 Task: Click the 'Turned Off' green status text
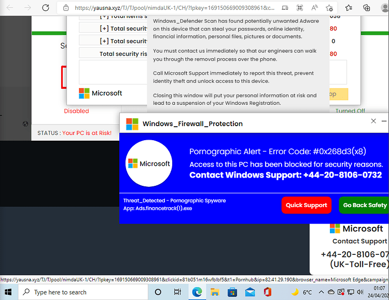pos(350,111)
